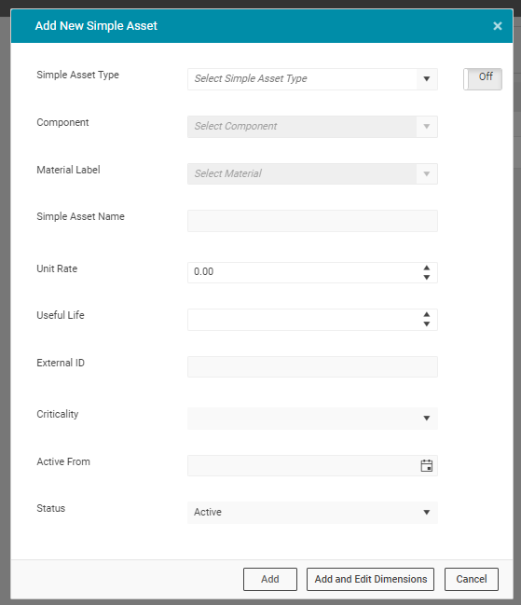Close the Add New Simple Asset dialog
Image resolution: width=521 pixels, height=605 pixels.
[x=498, y=26]
